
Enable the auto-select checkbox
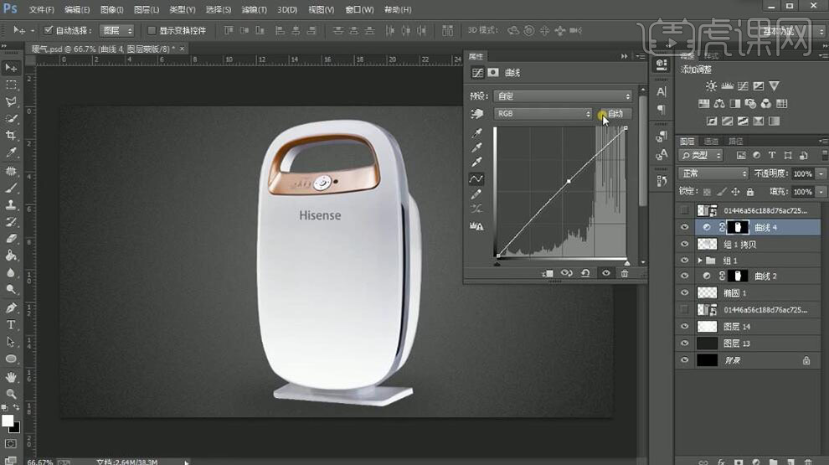(48, 30)
